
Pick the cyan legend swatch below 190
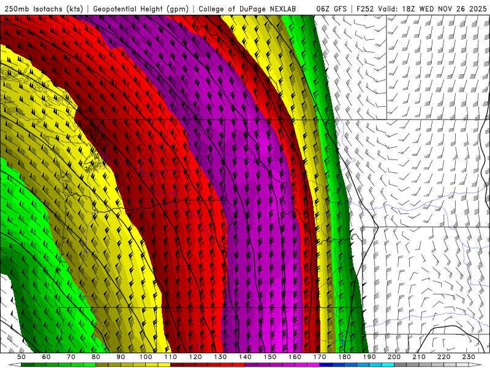point(375,365)
